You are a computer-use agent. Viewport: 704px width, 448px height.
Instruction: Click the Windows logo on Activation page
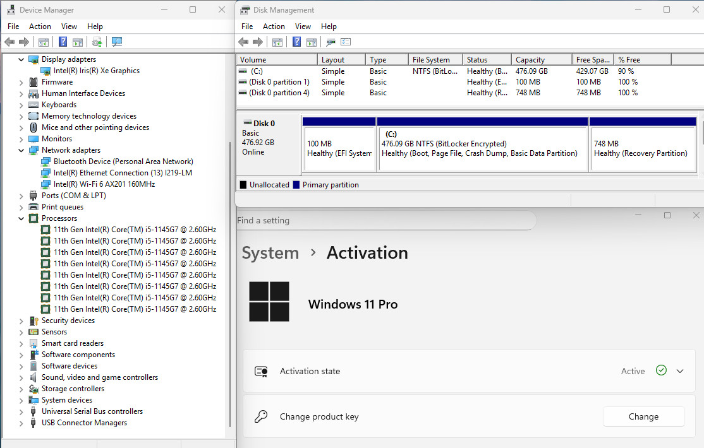(269, 302)
